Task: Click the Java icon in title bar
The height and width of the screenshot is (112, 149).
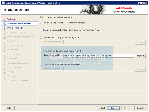Action: [x=3, y=3]
